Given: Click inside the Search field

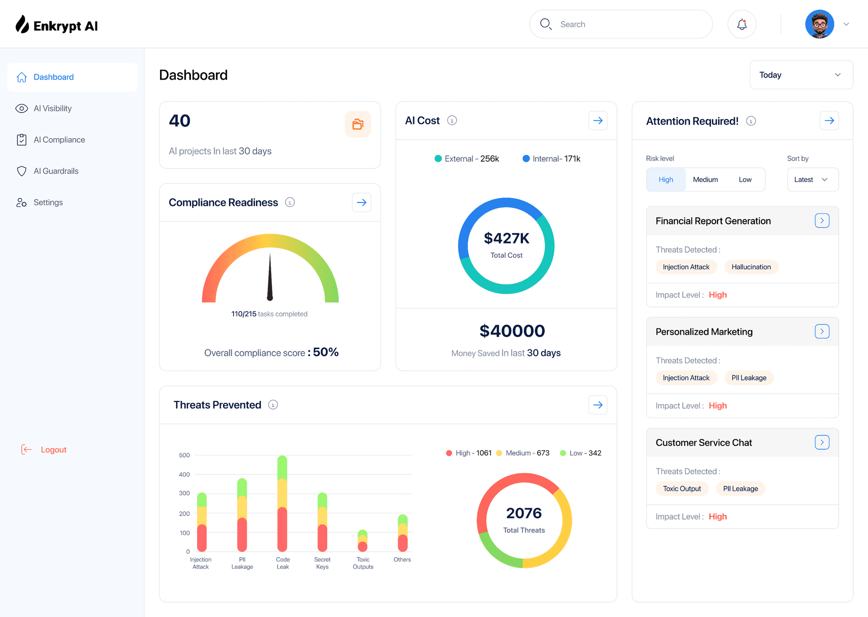Looking at the screenshot, I should [x=619, y=24].
